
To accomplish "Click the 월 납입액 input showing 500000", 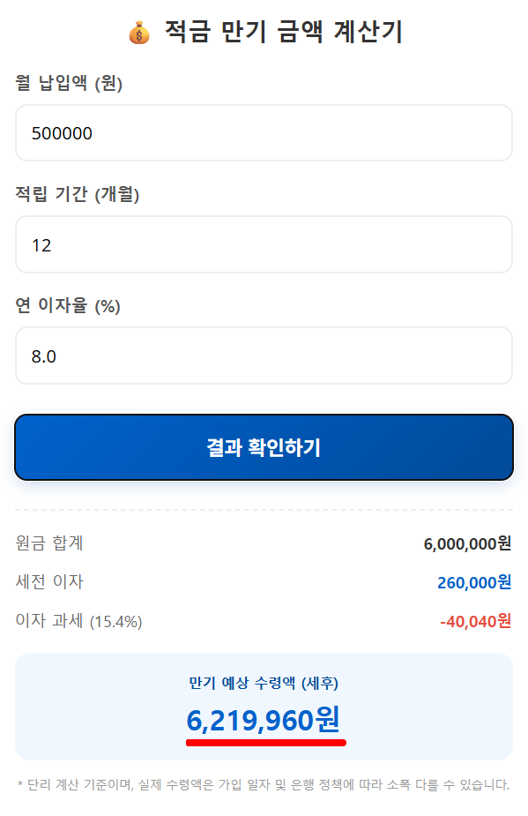I will (x=264, y=133).
